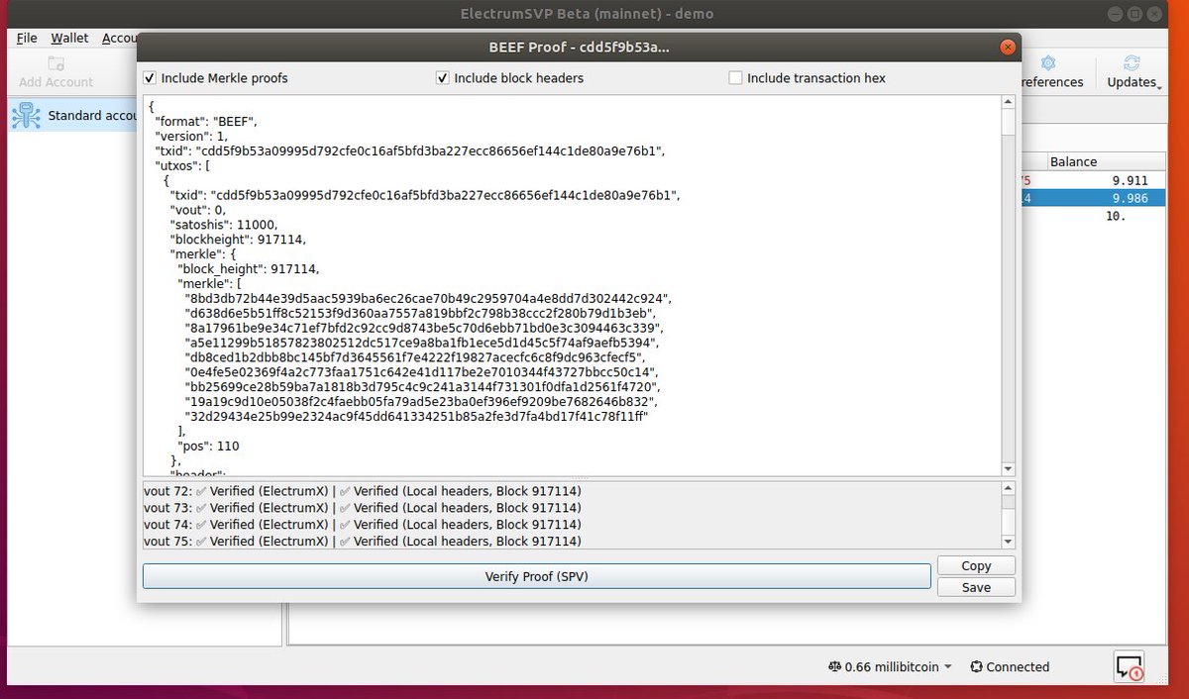Click the Updates refresh icon
Screen dimensions: 1189x699
[1133, 63]
